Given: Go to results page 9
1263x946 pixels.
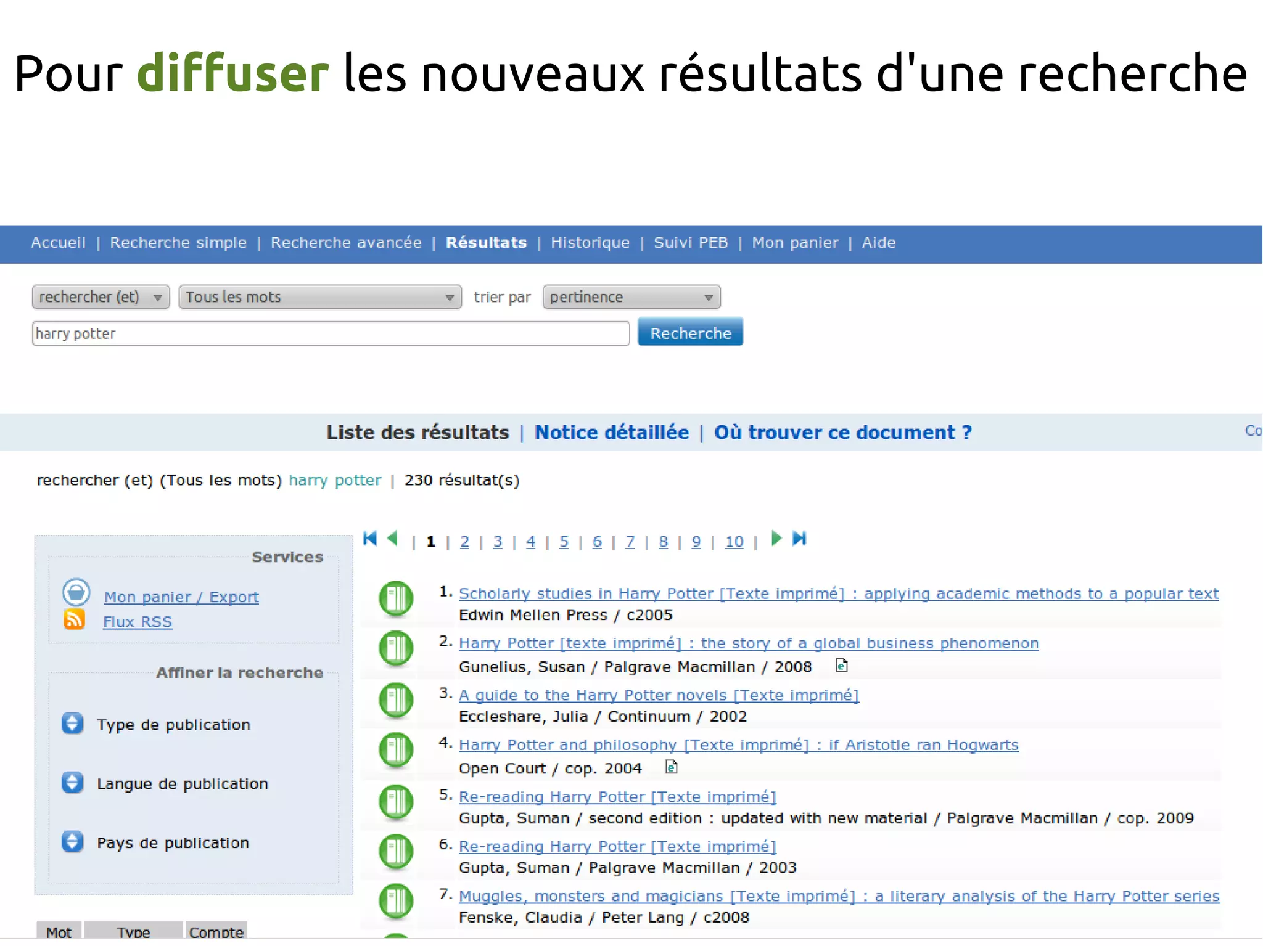Looking at the screenshot, I should (696, 542).
